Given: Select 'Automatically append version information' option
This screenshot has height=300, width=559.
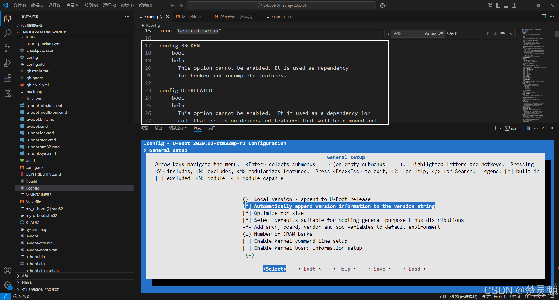Looking at the screenshot, I should click(x=339, y=206).
